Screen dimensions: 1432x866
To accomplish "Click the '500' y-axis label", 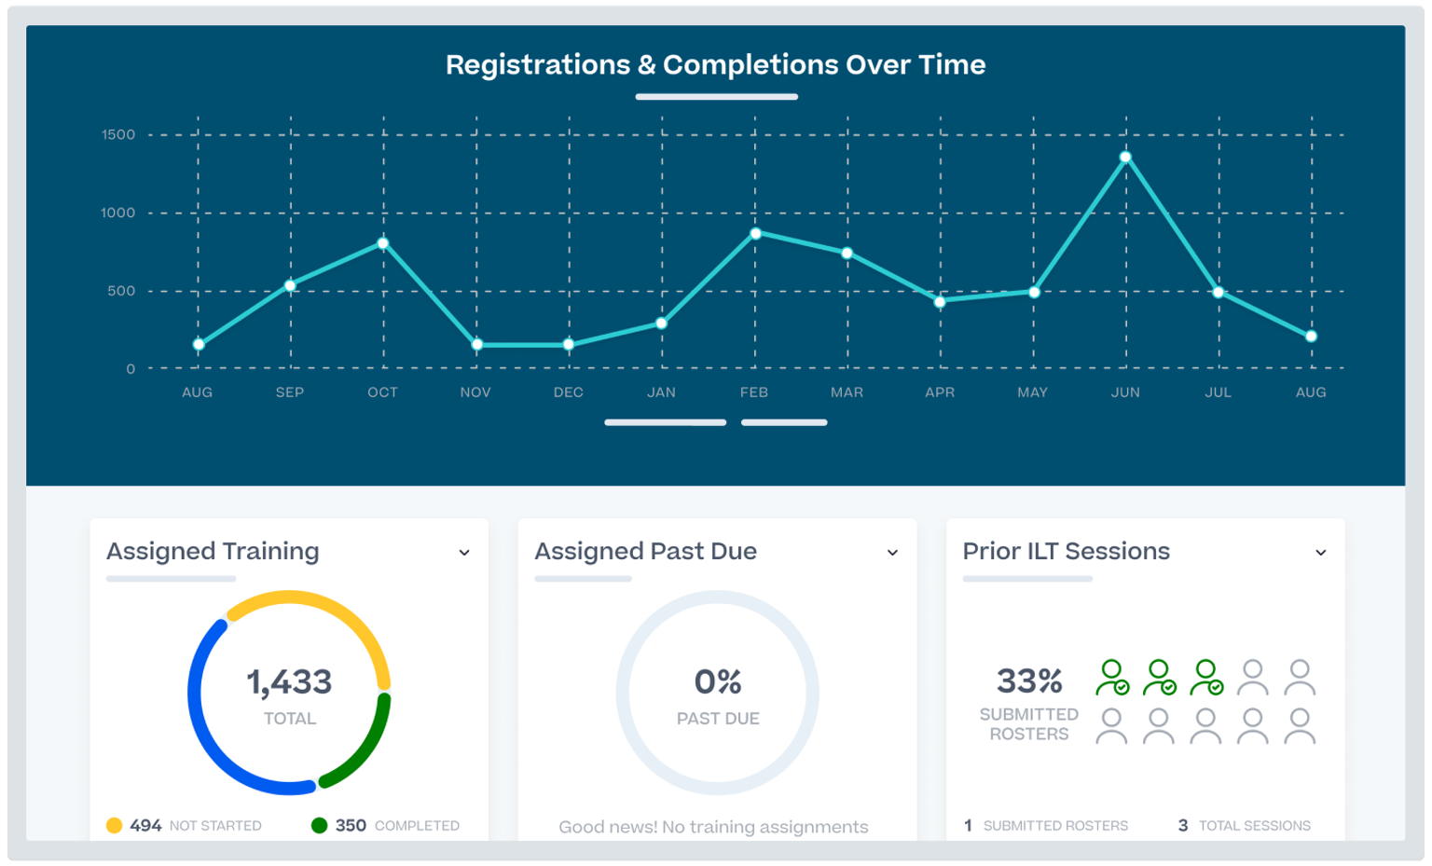I will tap(121, 292).
